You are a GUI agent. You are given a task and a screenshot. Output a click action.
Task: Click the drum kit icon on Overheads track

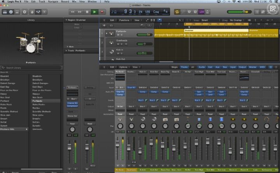(111, 42)
